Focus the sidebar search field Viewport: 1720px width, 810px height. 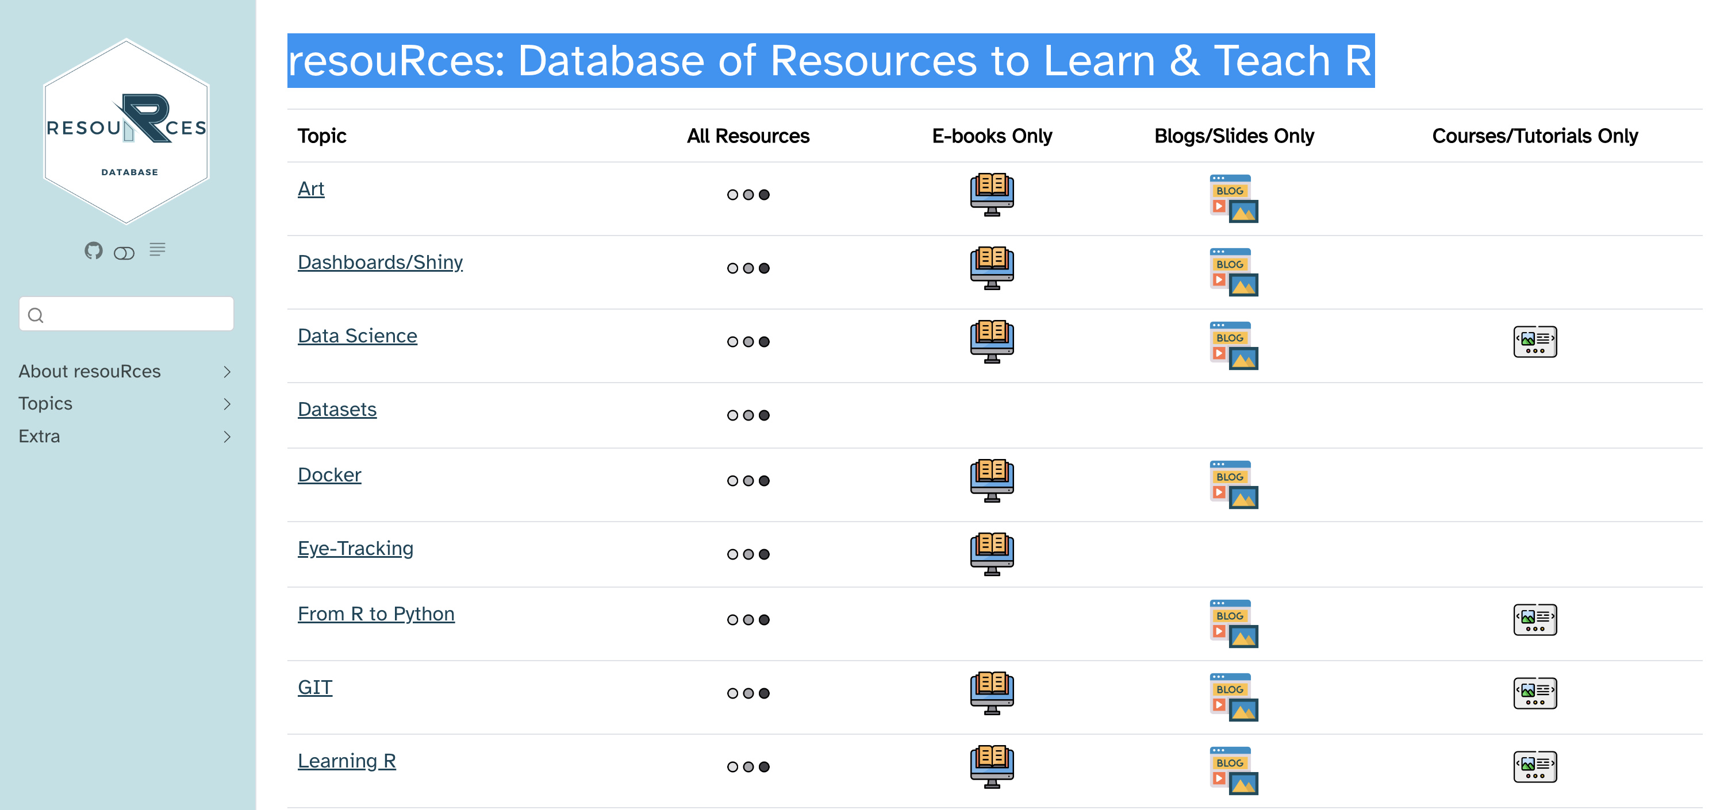tap(126, 314)
